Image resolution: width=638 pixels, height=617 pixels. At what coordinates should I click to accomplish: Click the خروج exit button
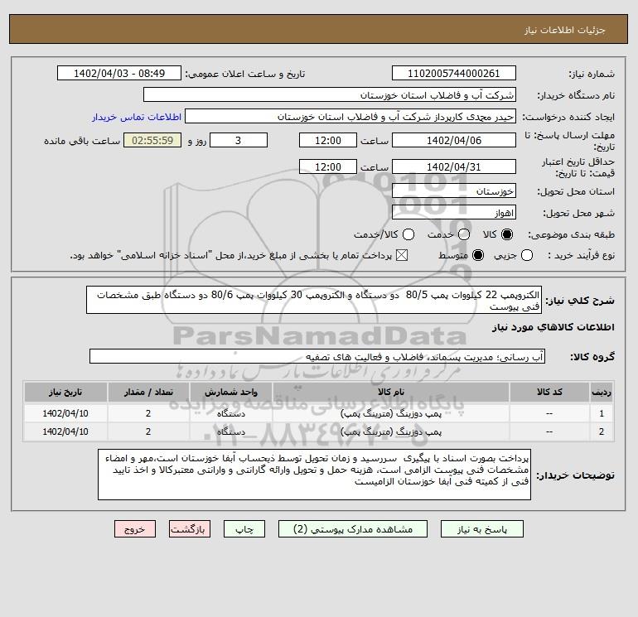pyautogui.click(x=135, y=529)
